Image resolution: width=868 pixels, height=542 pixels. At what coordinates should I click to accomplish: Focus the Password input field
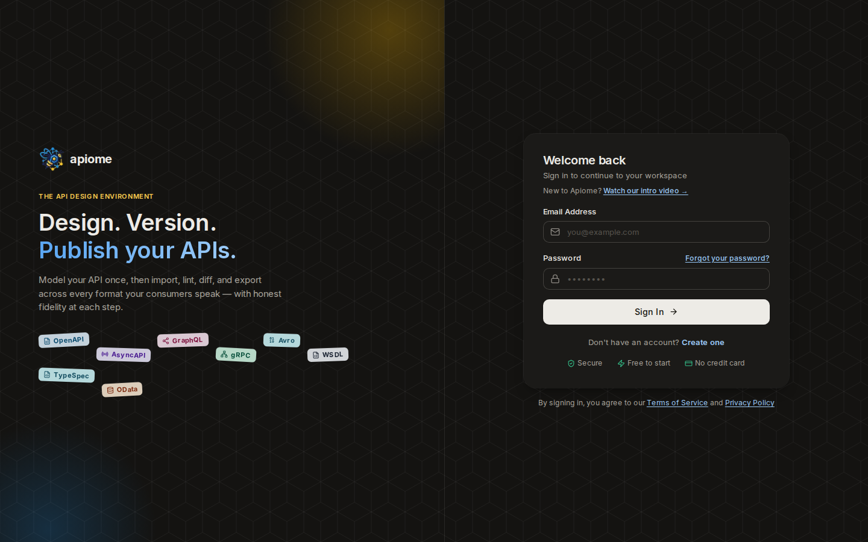(x=656, y=279)
